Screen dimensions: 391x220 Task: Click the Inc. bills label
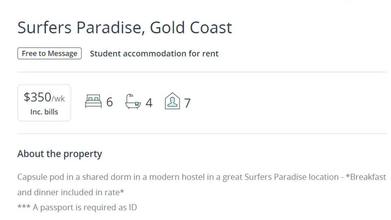point(44,112)
